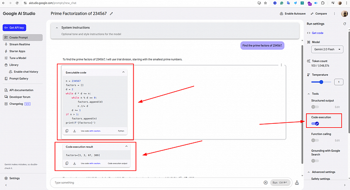Viewport: 350px width, 190px height.
Task: Edit the prompt title with pencil icon
Action: pyautogui.click(x=111, y=14)
